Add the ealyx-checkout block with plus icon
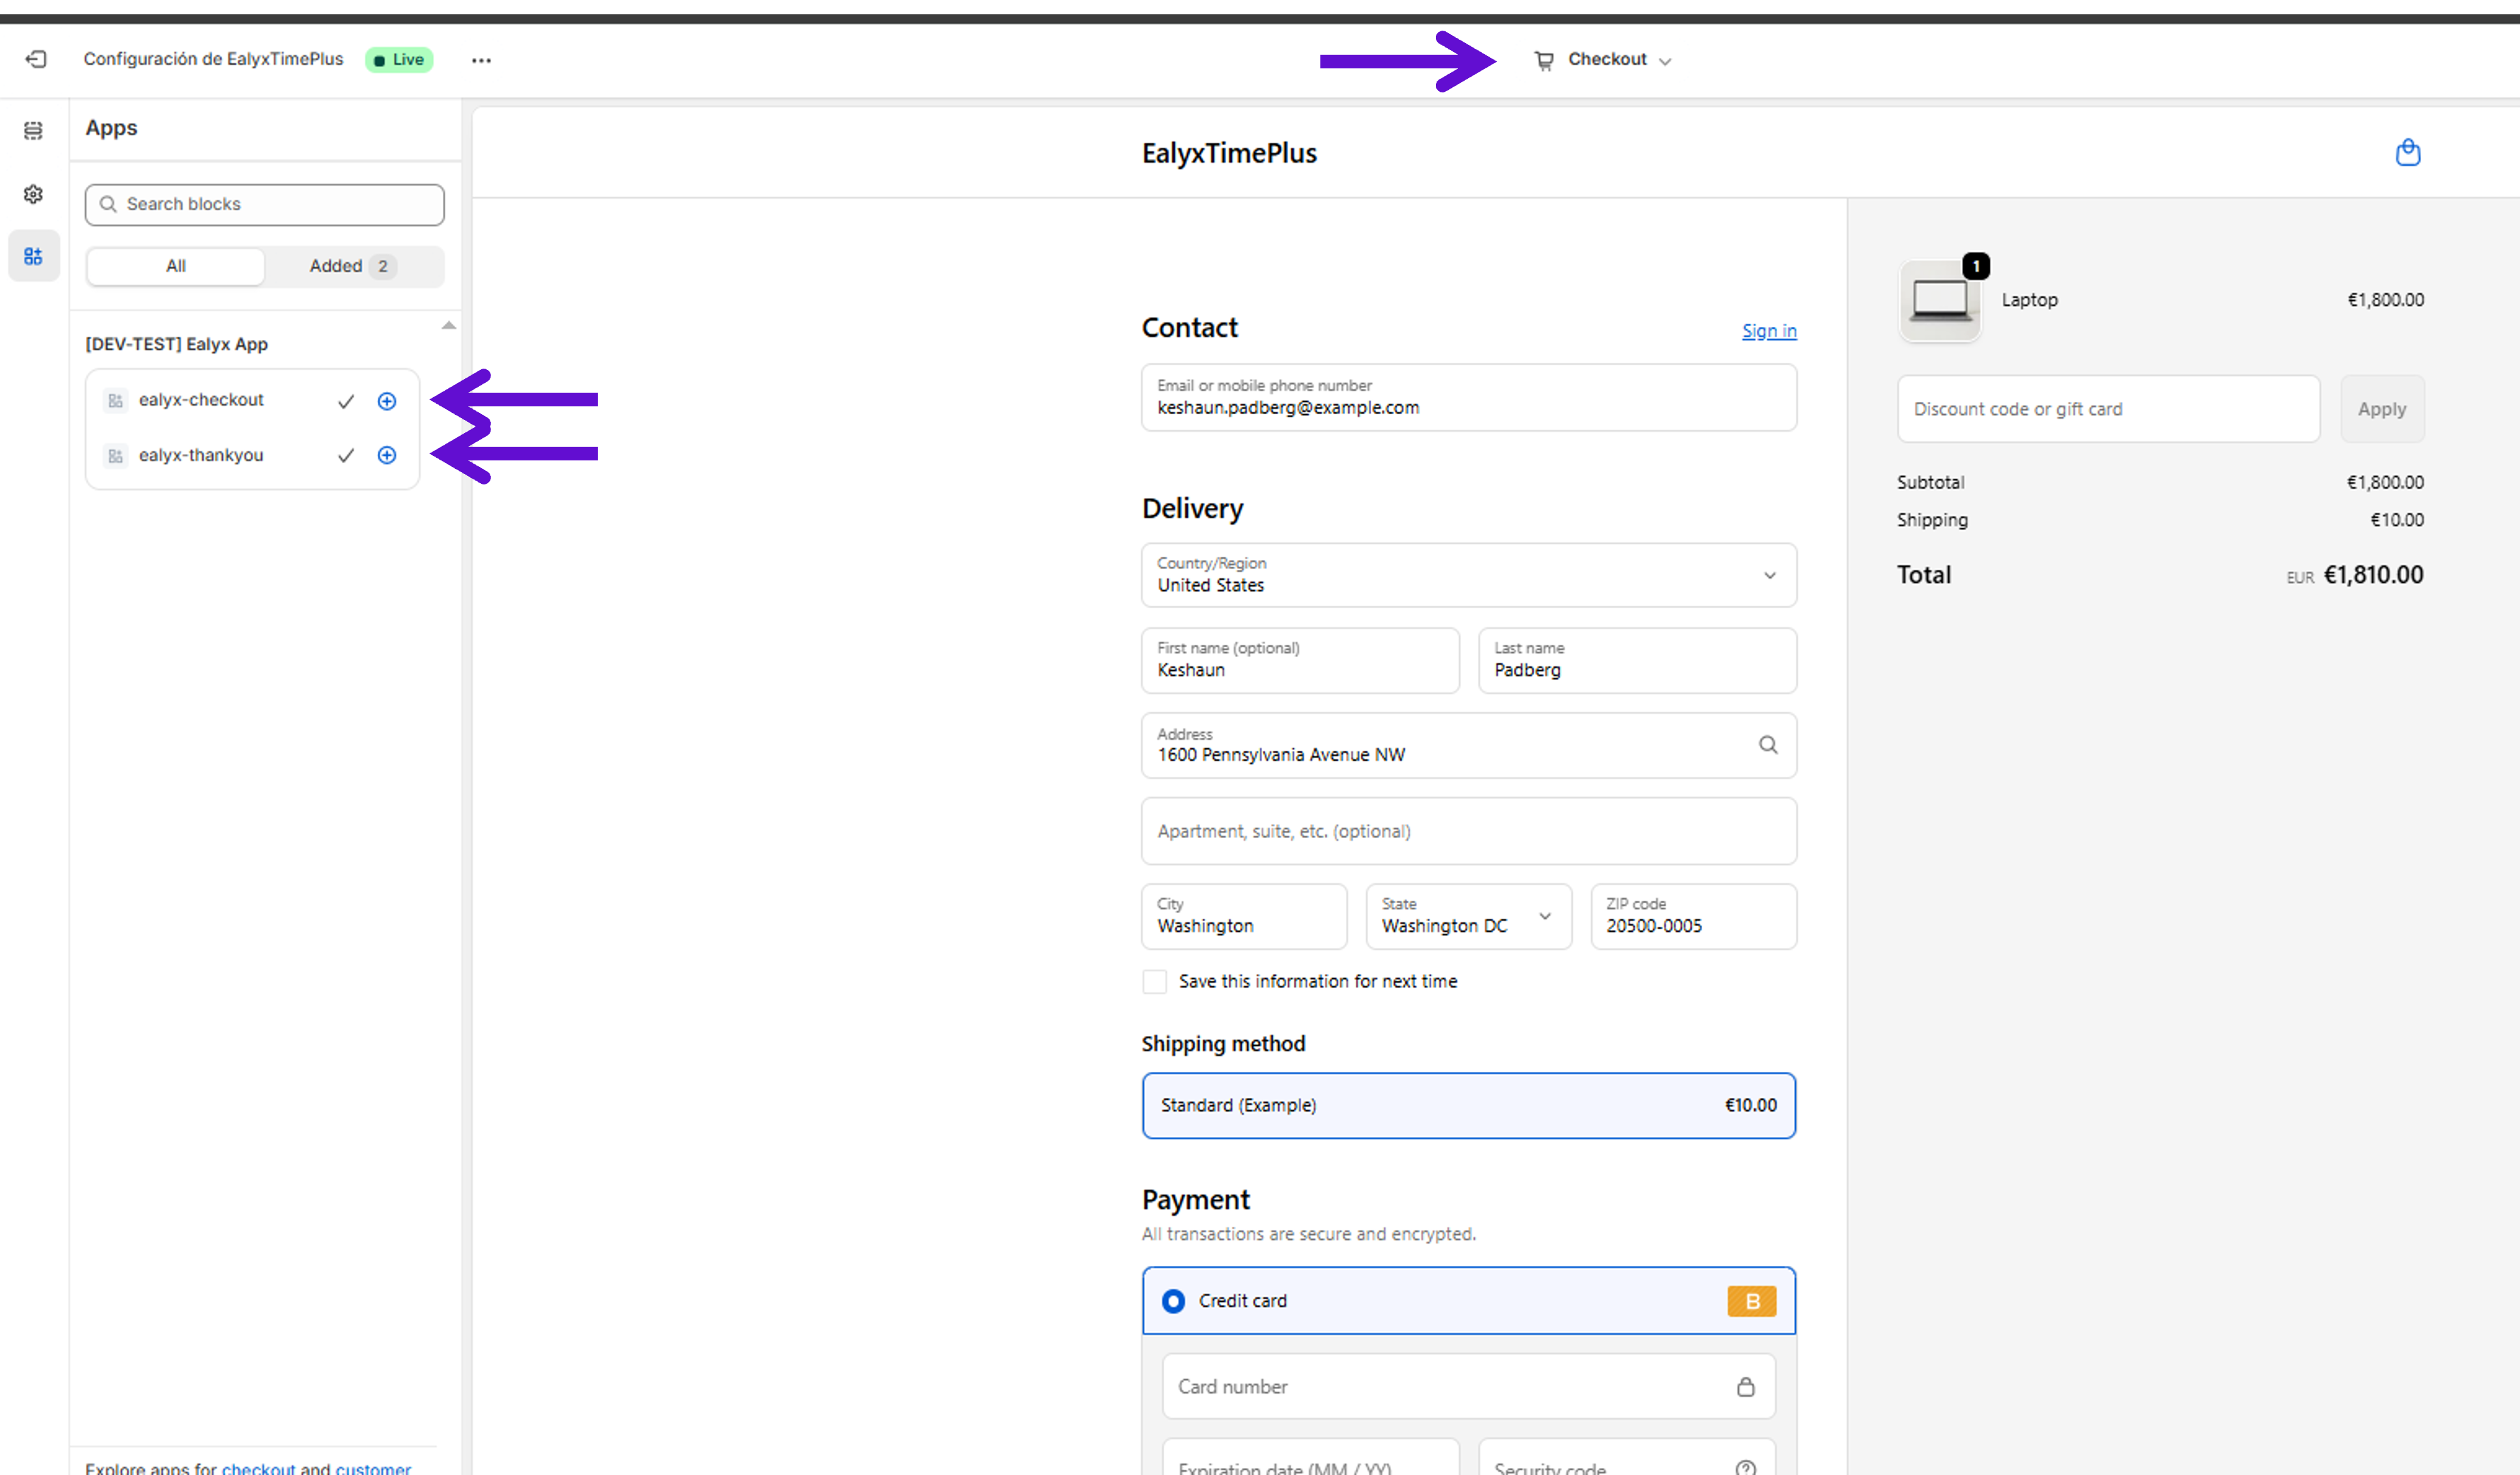2520x1475 pixels. tap(387, 401)
